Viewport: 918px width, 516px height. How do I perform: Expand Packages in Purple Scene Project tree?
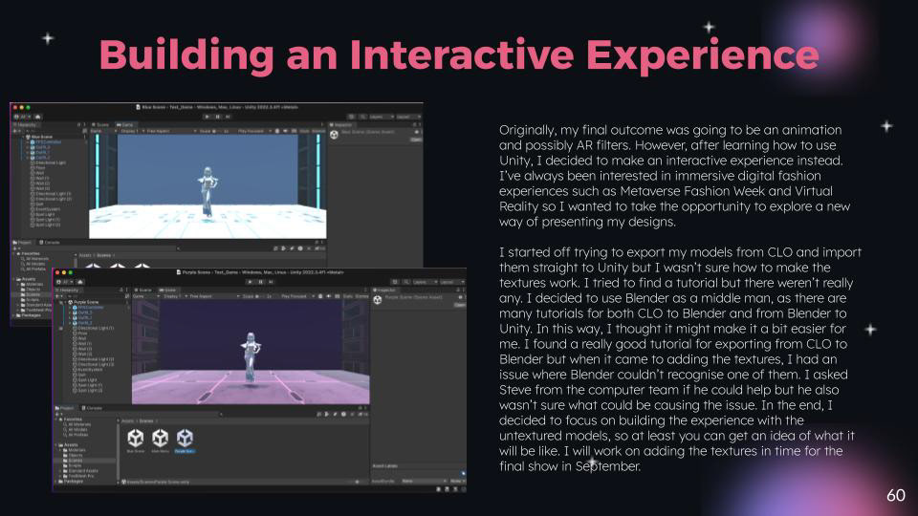[x=55, y=482]
